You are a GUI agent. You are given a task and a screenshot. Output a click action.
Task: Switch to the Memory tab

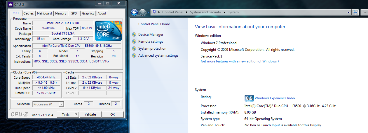[x=61, y=13]
